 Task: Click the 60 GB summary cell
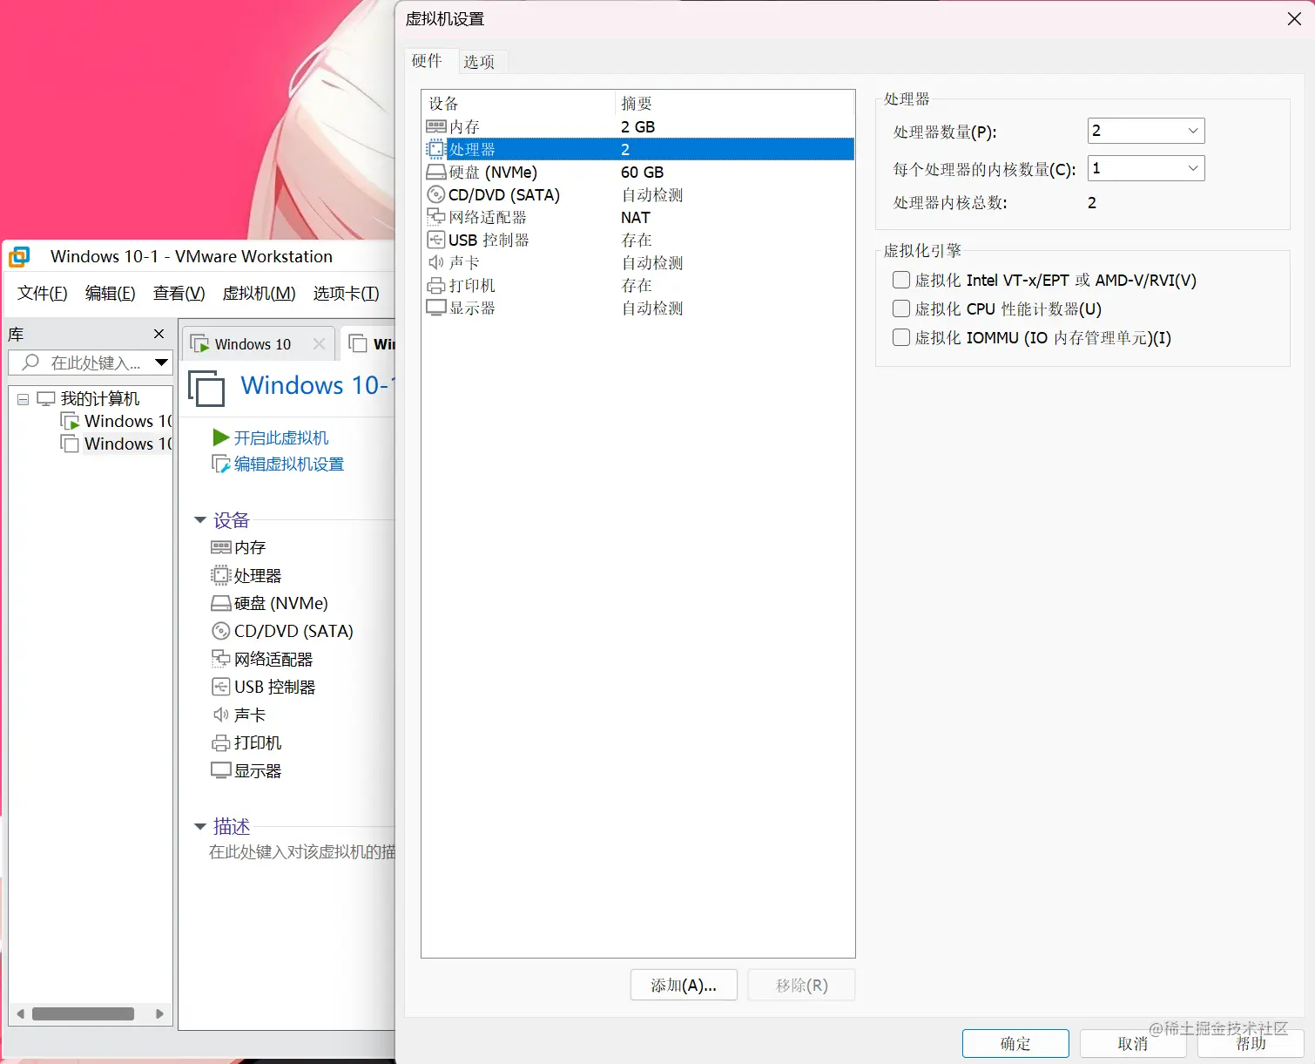(x=643, y=172)
